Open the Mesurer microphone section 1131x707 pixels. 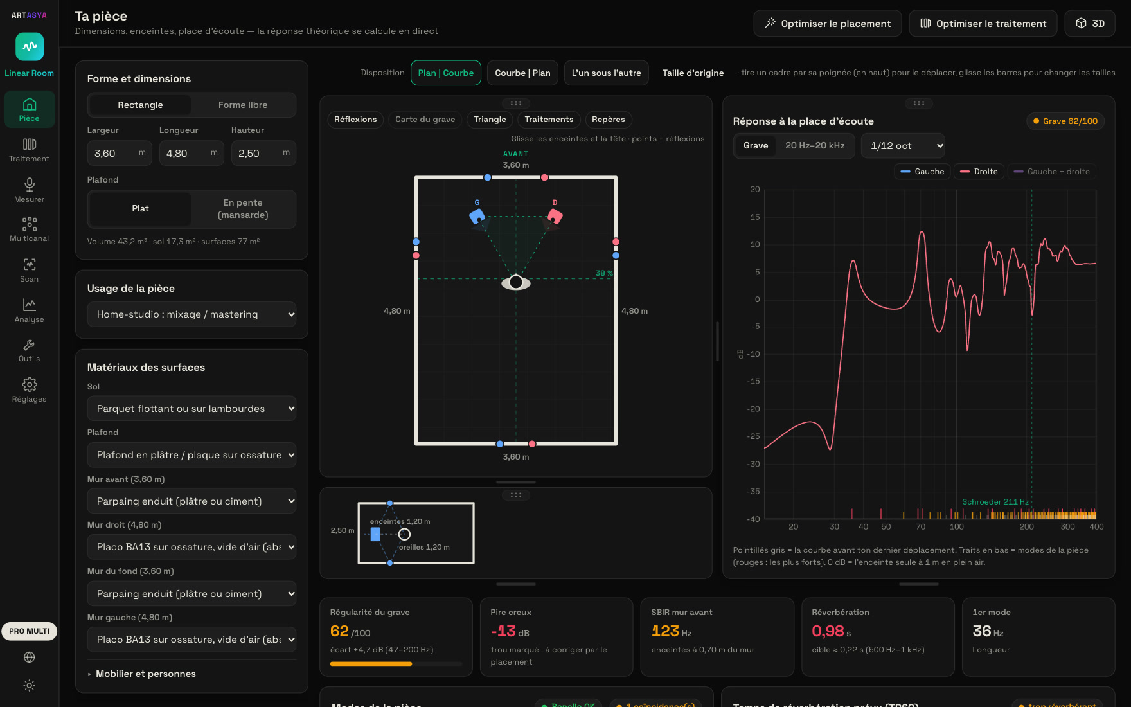29,190
